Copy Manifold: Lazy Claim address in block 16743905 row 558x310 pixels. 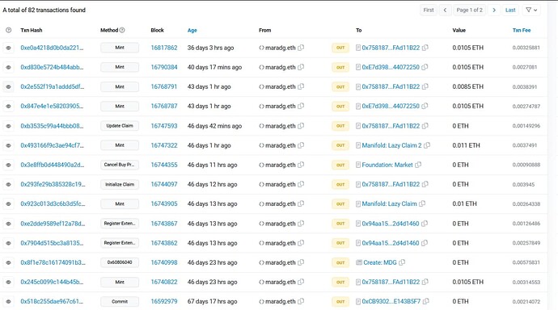[422, 203]
